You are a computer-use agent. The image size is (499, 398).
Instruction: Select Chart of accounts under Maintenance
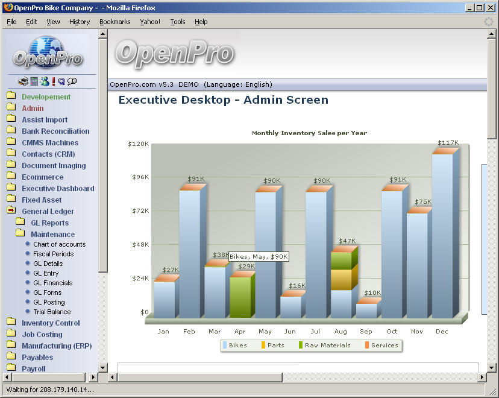(x=59, y=244)
